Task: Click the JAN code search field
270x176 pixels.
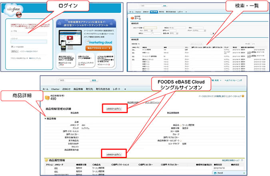Action: coord(150,28)
